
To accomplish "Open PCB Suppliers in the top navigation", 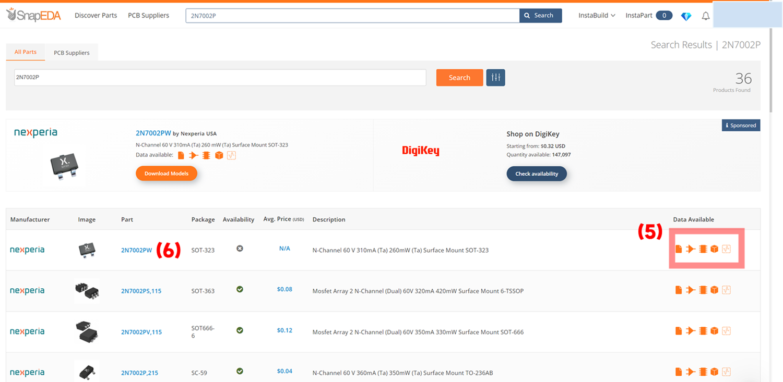I will click(x=148, y=16).
